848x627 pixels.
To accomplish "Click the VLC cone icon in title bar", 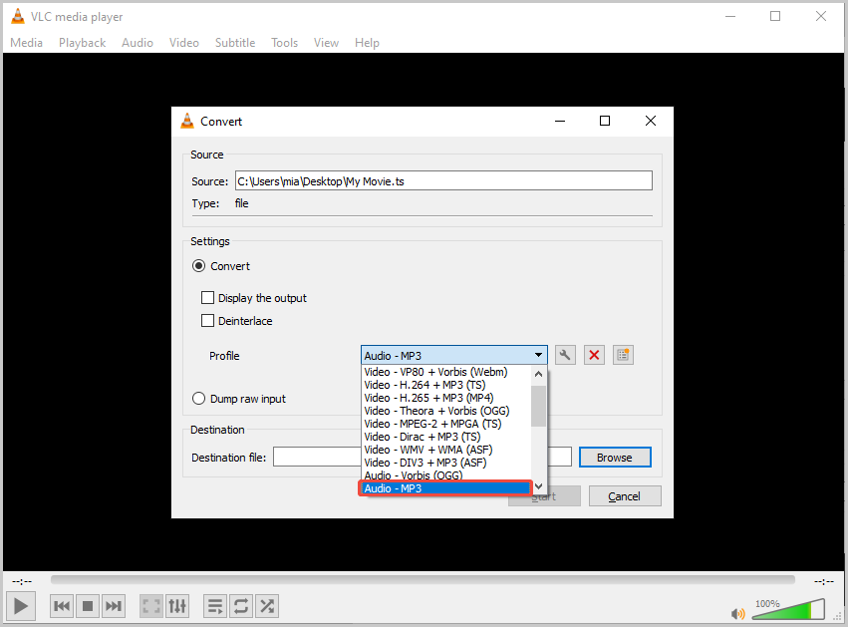I will (x=18, y=16).
